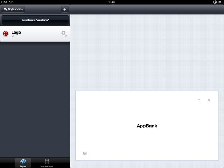Screen dimensions: 224x168
Task: Close the preview panel with X
Action: pyautogui.click(x=209, y=100)
